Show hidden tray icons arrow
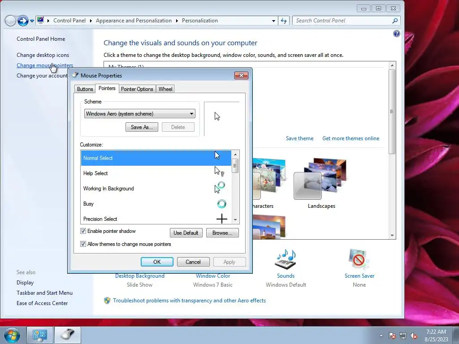The image size is (459, 344). coord(381,335)
